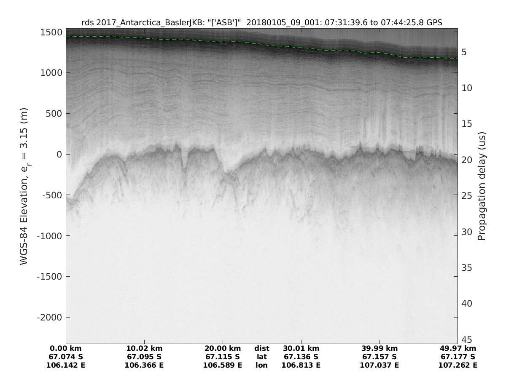
Task: Click the 1500 elevation tick label
Action: pyautogui.click(x=51, y=32)
